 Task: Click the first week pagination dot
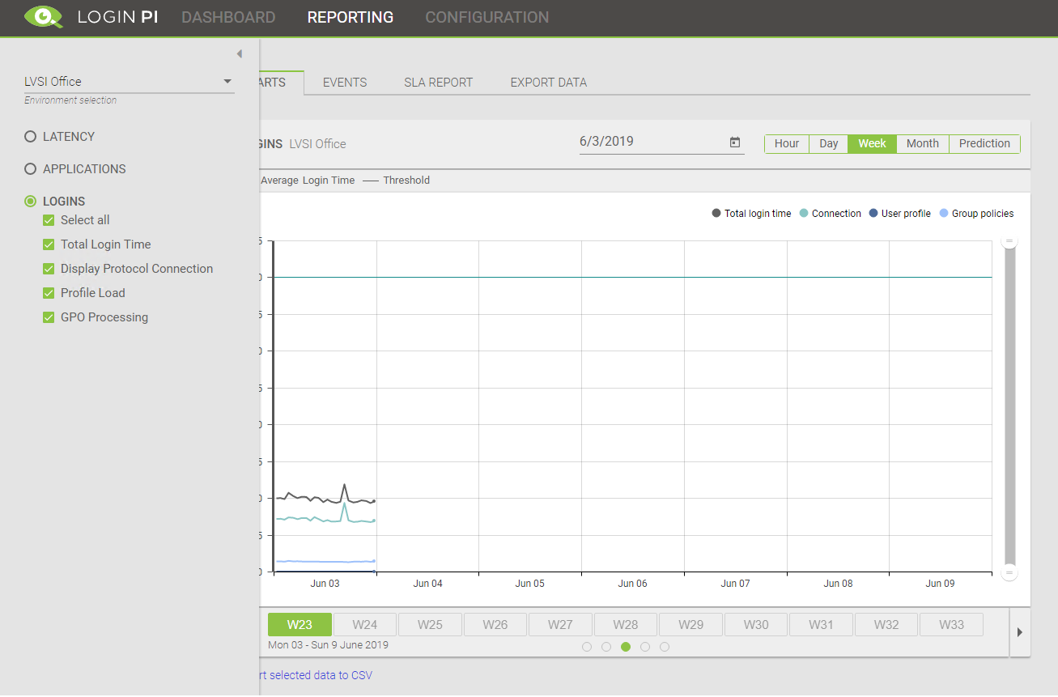(587, 647)
